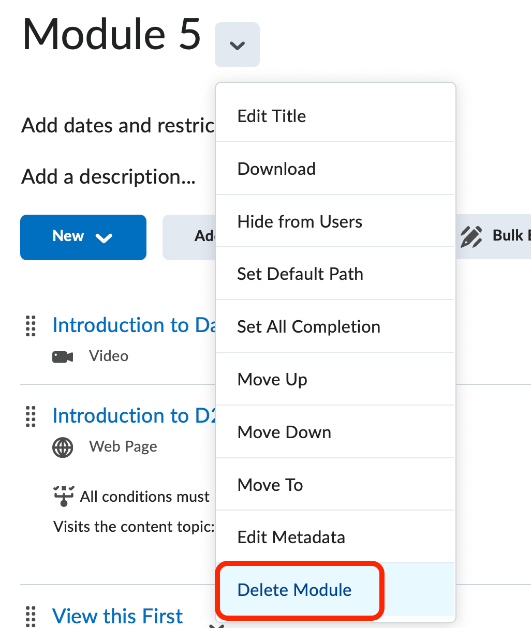Choose Edit Title from the context menu

click(271, 116)
